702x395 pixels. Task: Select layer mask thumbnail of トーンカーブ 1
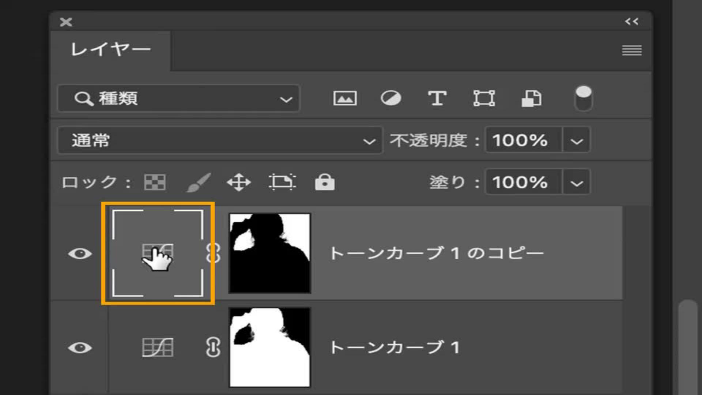coord(269,347)
